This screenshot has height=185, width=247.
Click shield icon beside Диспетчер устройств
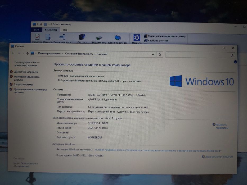[11, 72]
